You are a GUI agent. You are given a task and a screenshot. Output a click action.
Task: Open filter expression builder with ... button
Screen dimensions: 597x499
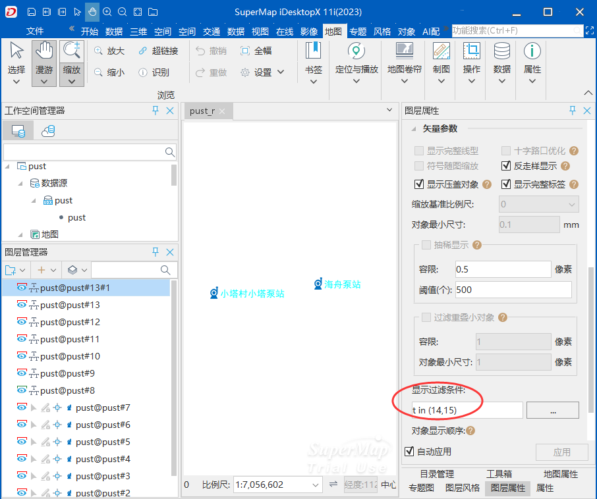point(553,410)
